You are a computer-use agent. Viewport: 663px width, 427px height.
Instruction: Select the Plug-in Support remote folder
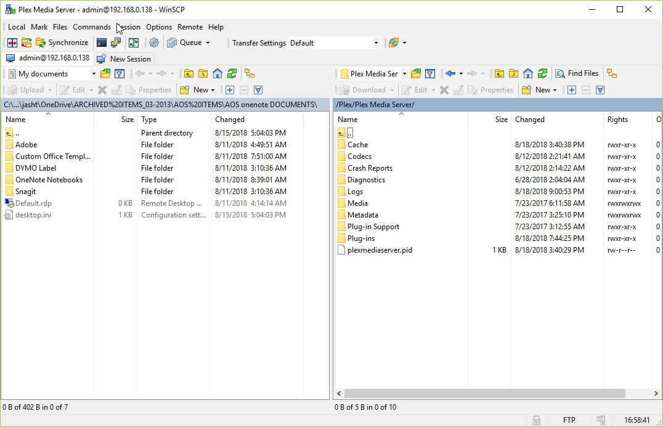[373, 227]
